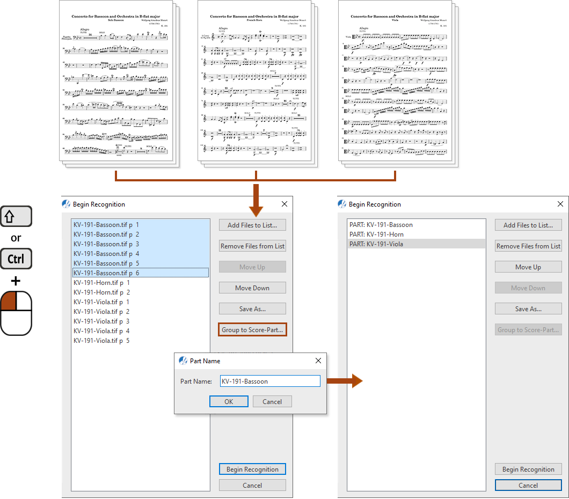569x499 pixels.
Task: Click the Part Name text field
Action: (270, 381)
